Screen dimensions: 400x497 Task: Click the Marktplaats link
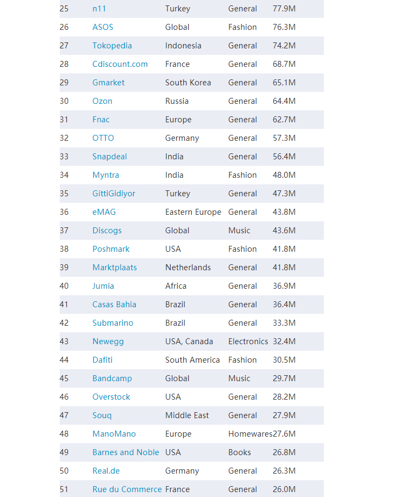pyautogui.click(x=115, y=268)
